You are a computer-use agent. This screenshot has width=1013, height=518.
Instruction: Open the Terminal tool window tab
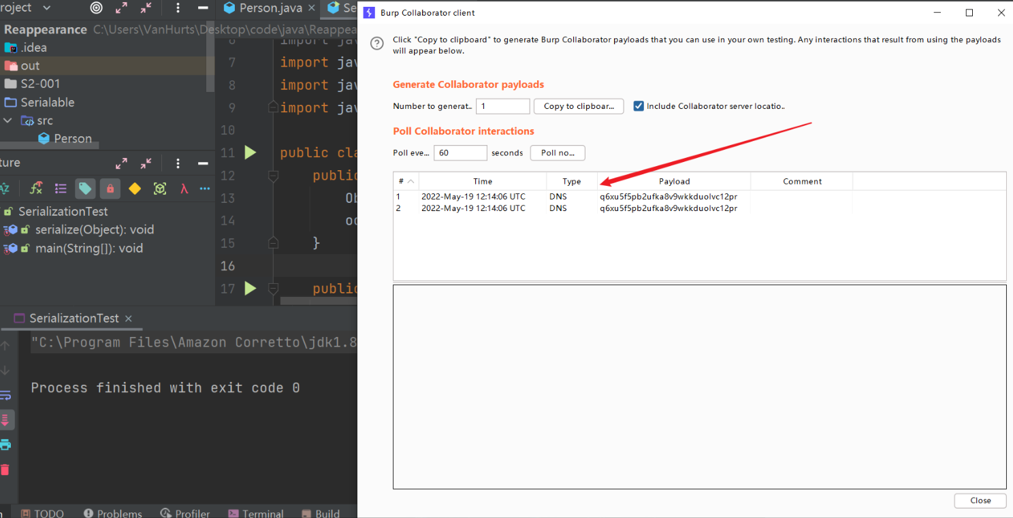[x=255, y=513]
